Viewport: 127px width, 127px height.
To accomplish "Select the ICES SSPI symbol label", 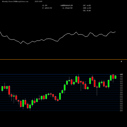I will (x=38, y=2).
